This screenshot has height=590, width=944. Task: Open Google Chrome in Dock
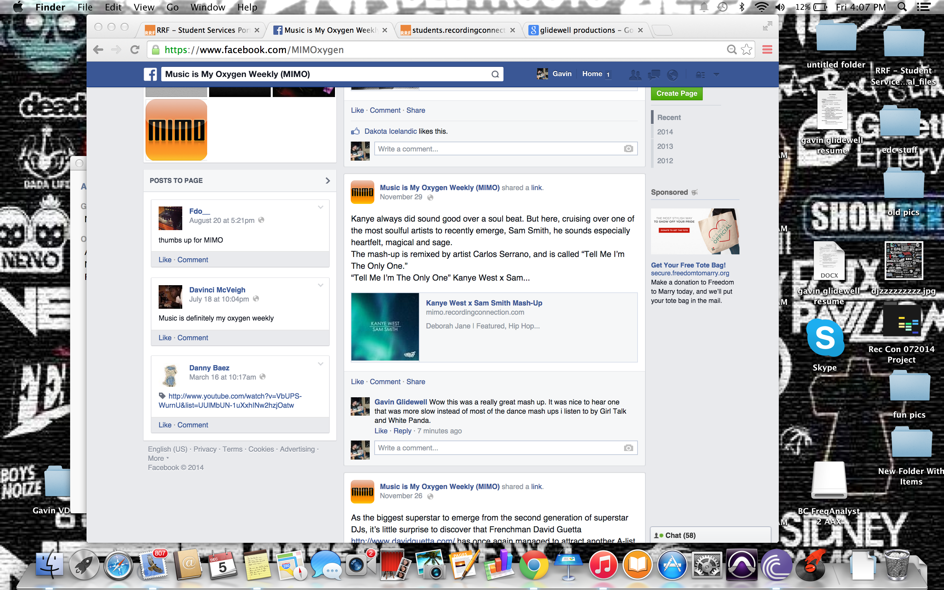click(534, 565)
